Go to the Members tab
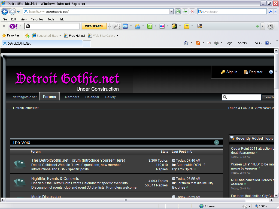Image resolution: width=279 pixels, height=209 pixels. 72,97
